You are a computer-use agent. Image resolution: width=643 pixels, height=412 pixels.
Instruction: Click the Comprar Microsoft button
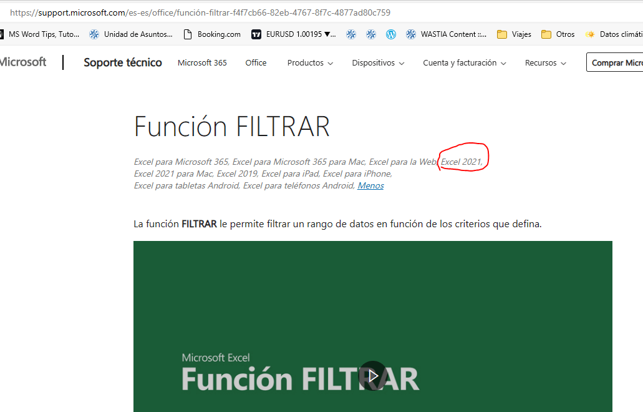(615, 62)
